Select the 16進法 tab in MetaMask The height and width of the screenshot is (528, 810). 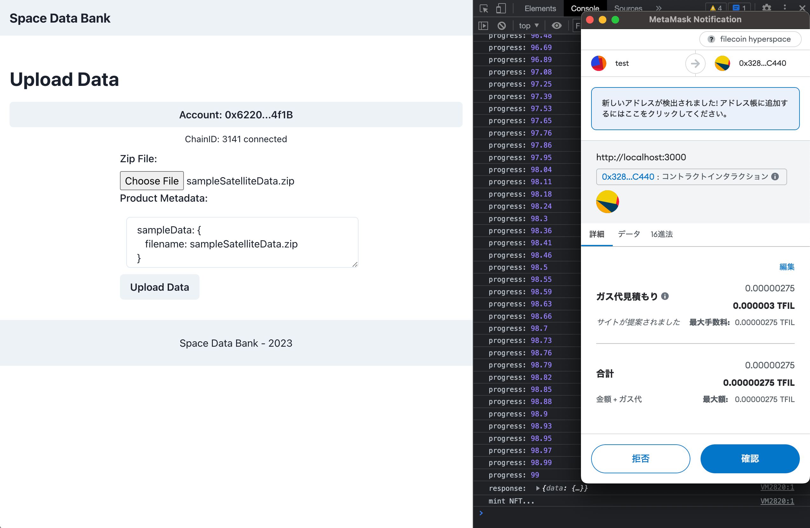click(x=661, y=234)
